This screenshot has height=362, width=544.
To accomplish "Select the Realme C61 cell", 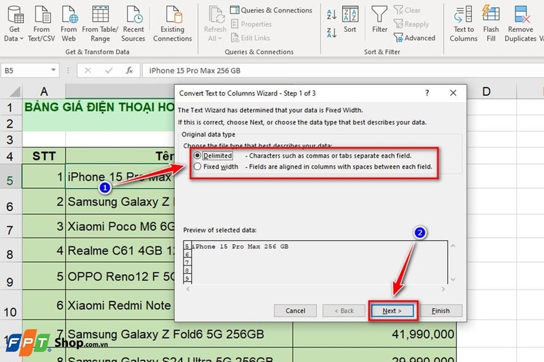I will coord(120,251).
